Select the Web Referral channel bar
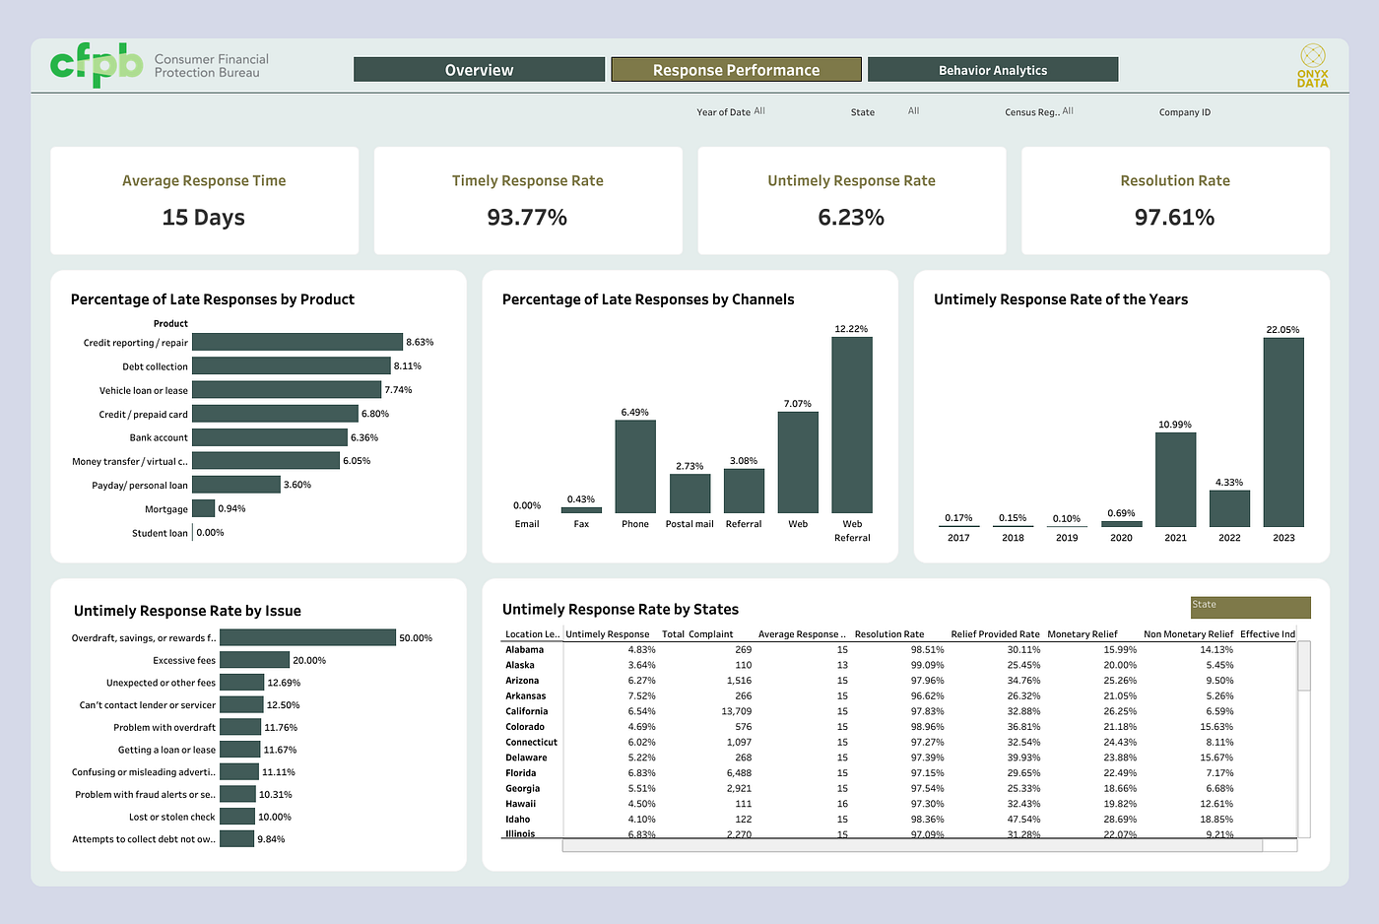 tap(852, 425)
